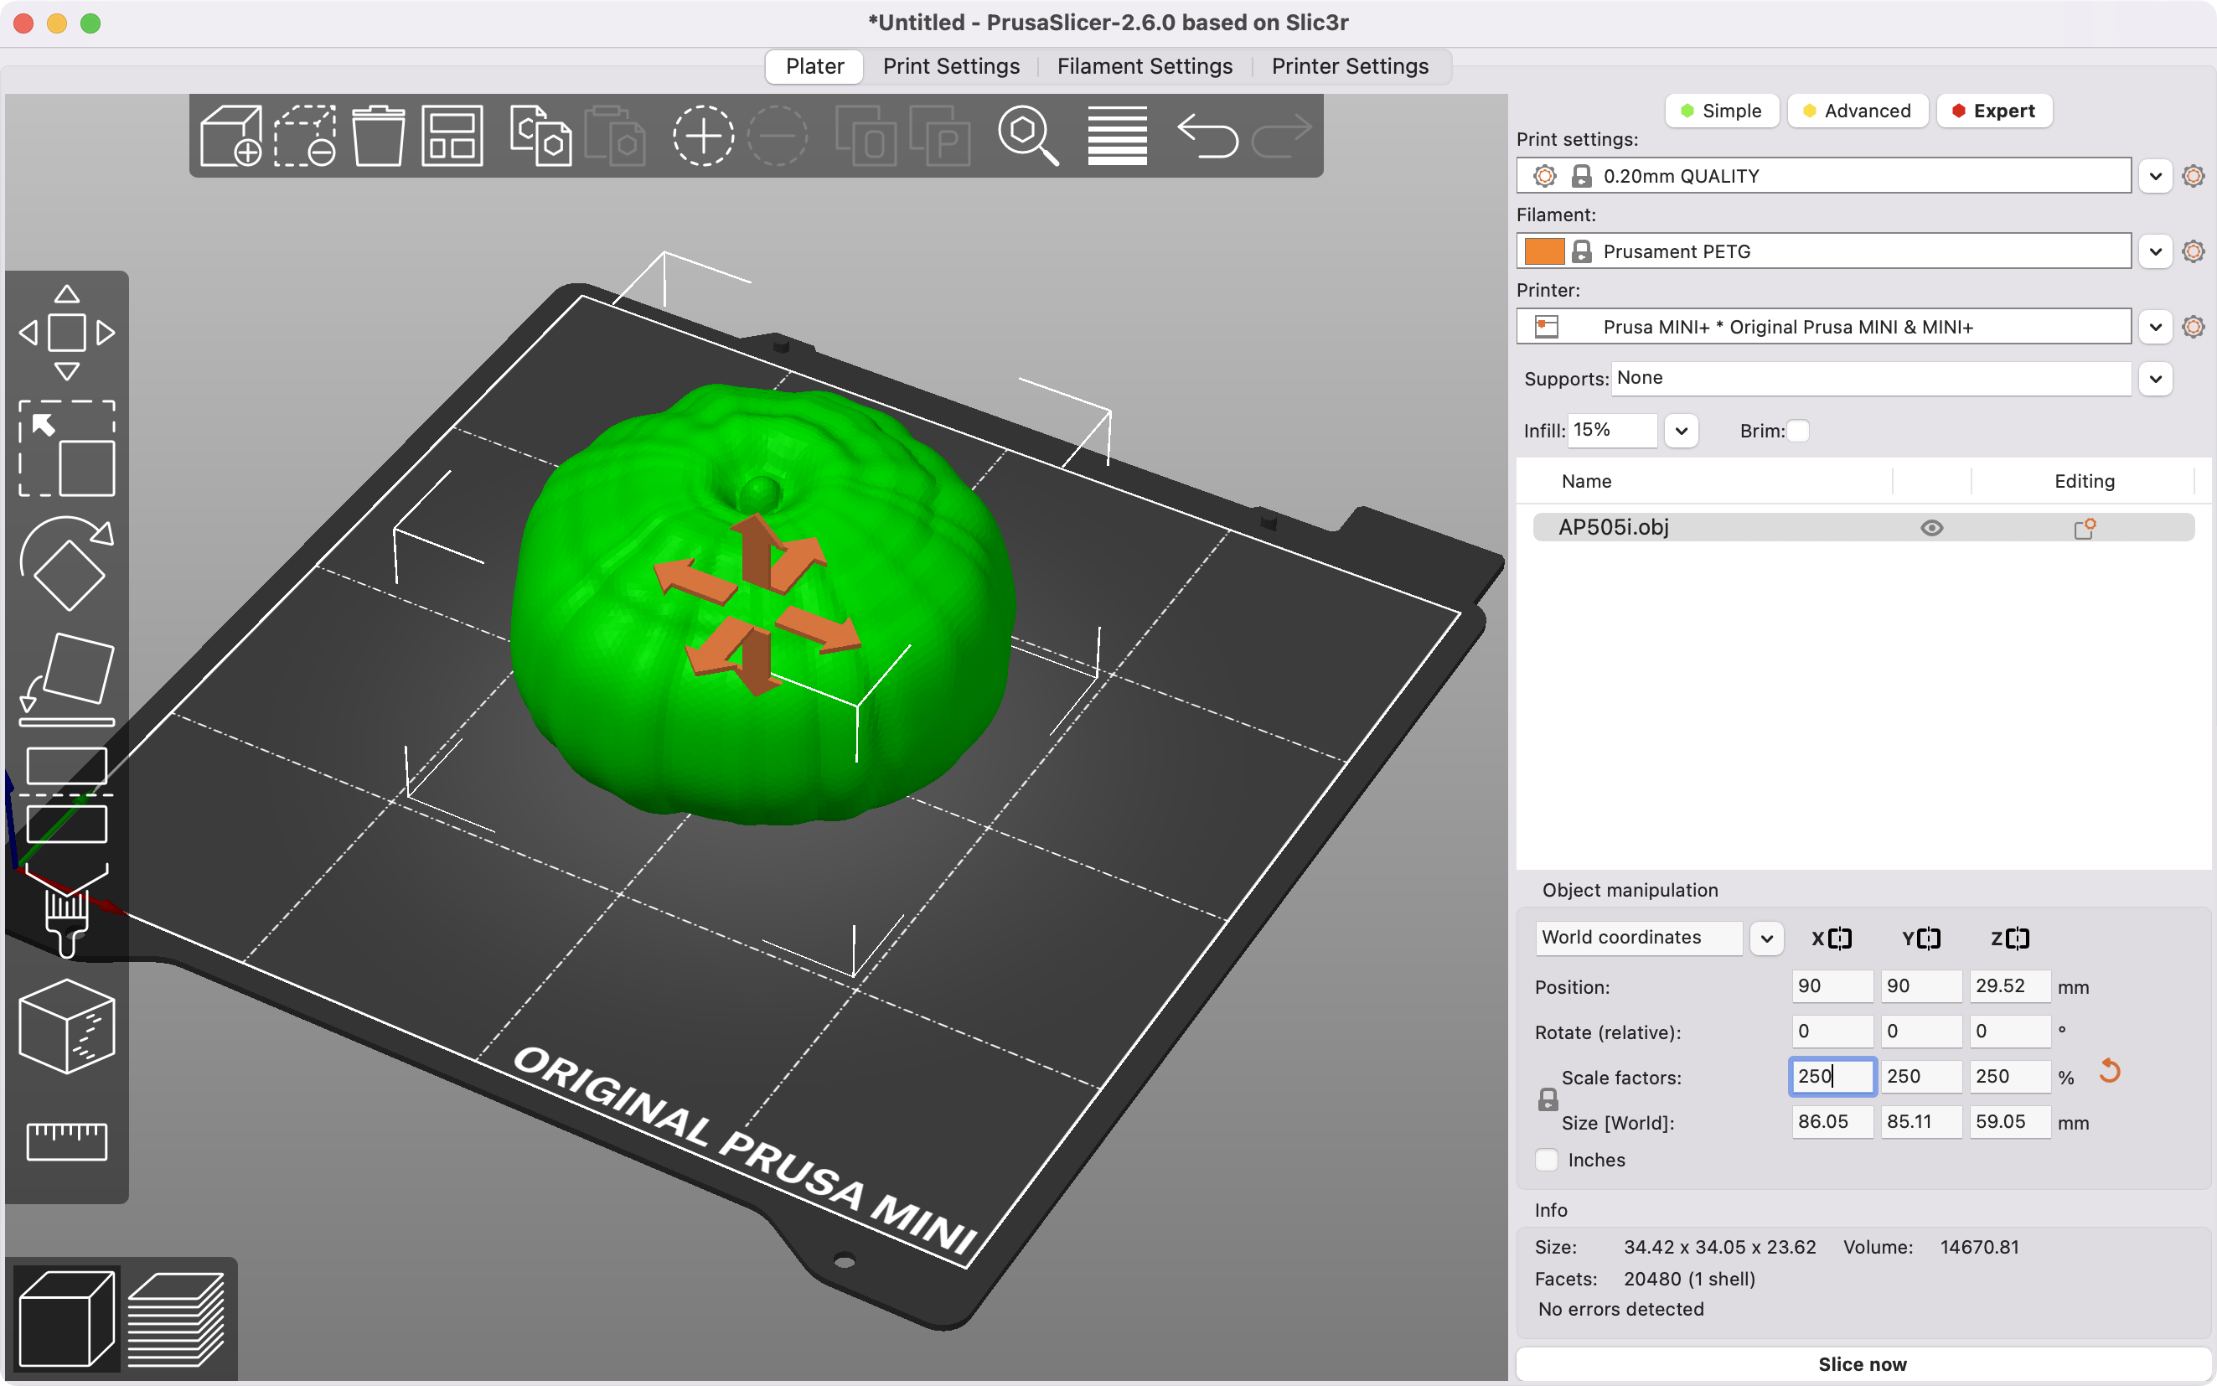Switch to 3D editor view
The width and height of the screenshot is (2217, 1386).
tap(67, 1318)
